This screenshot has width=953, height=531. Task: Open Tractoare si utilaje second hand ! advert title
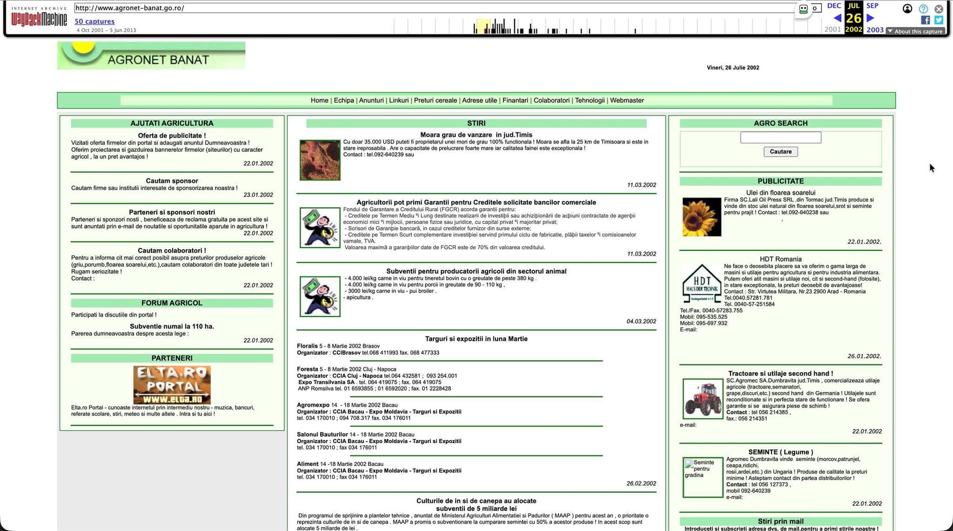[780, 374]
